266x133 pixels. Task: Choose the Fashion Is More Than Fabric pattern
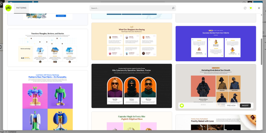[x=48, y=101]
